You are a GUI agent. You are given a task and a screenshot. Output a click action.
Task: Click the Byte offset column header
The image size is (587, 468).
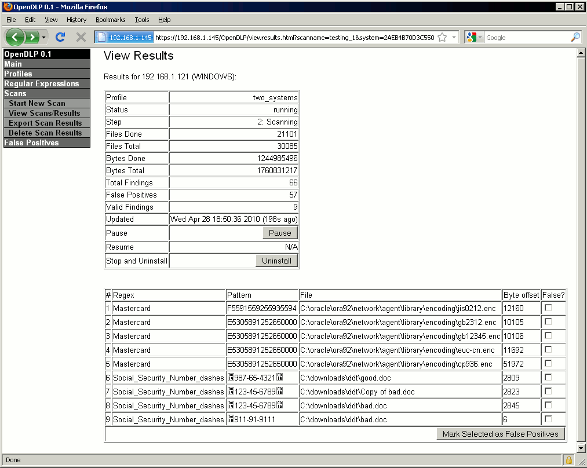click(x=521, y=295)
